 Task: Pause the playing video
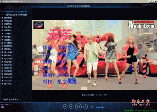[78, 107]
